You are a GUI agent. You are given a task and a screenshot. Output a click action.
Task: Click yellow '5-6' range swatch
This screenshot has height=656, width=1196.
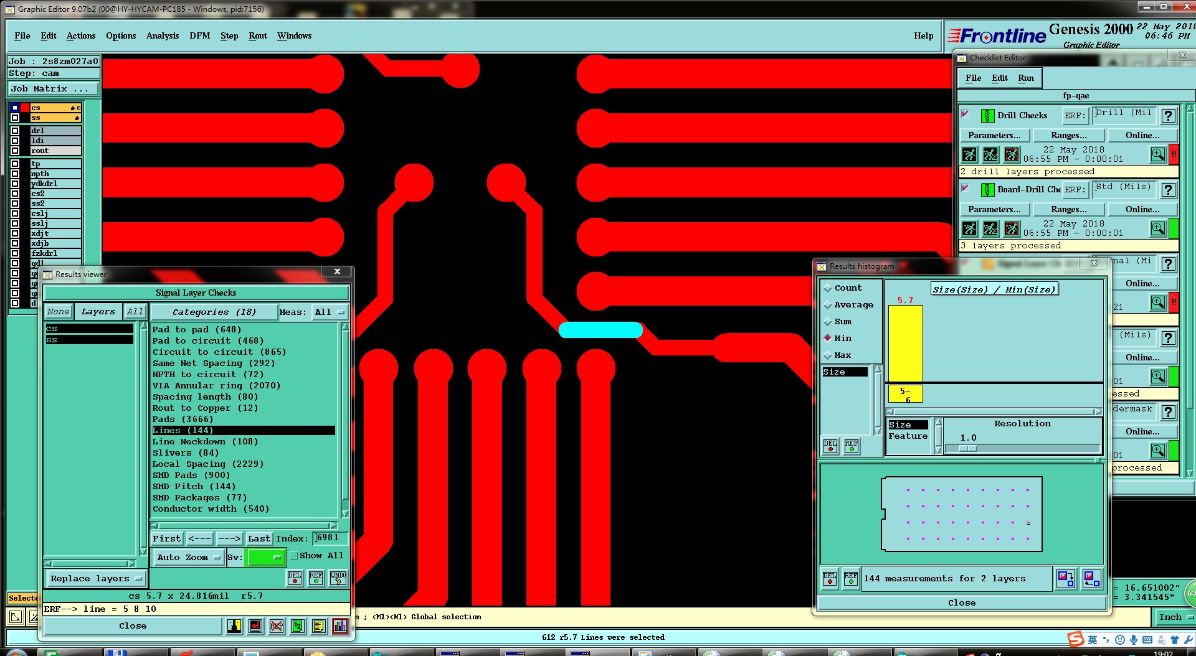pyautogui.click(x=905, y=394)
